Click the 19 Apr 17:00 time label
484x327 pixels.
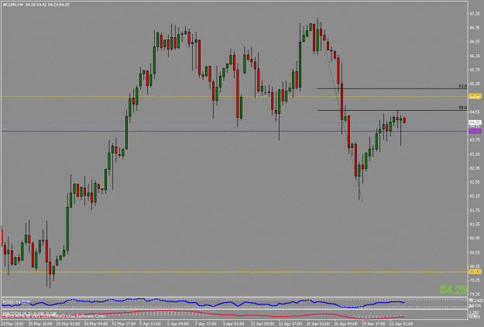point(373,324)
